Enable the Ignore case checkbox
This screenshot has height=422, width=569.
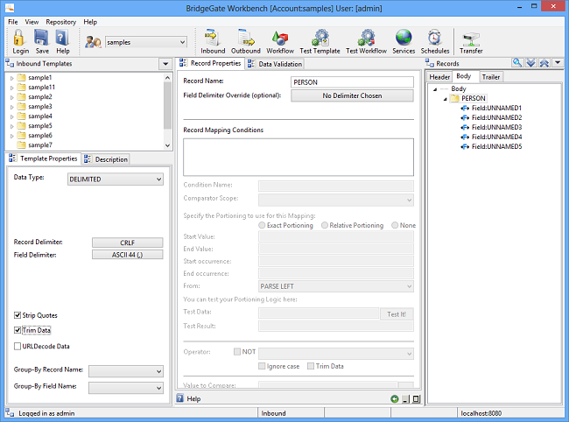[262, 366]
